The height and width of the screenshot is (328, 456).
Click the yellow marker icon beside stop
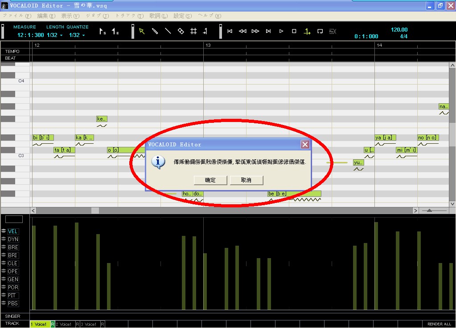[307, 31]
